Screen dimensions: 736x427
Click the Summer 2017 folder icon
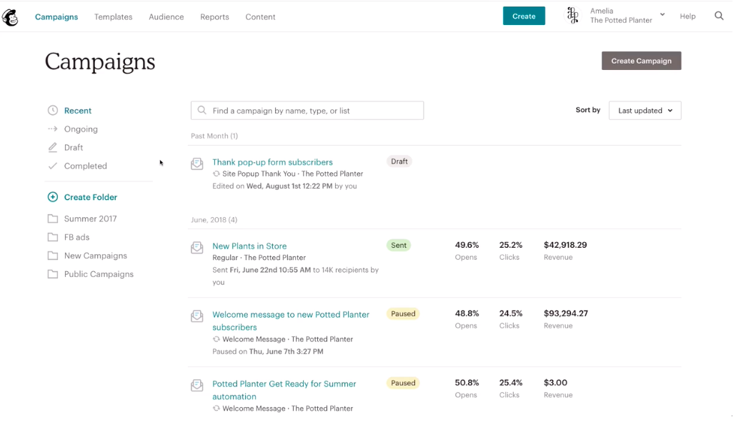(x=53, y=218)
